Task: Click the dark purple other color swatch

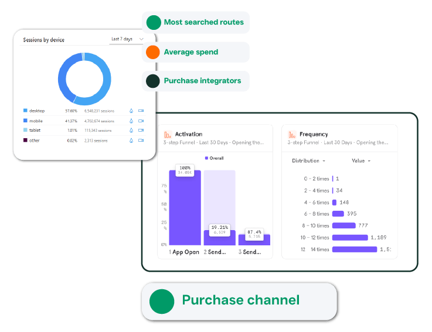Action: pyautogui.click(x=25, y=141)
